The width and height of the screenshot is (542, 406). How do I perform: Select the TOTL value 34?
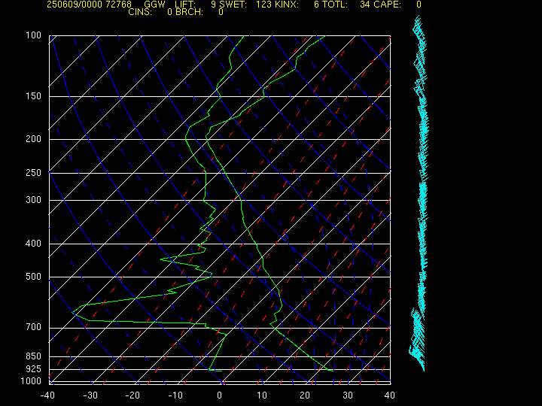[x=365, y=5]
